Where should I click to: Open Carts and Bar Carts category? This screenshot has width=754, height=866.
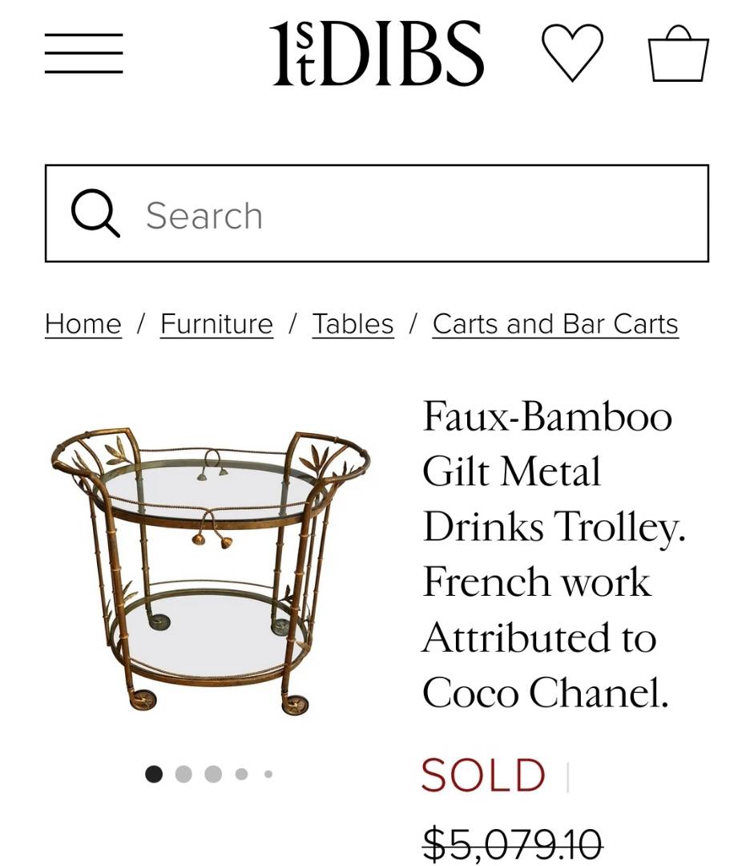pos(555,324)
